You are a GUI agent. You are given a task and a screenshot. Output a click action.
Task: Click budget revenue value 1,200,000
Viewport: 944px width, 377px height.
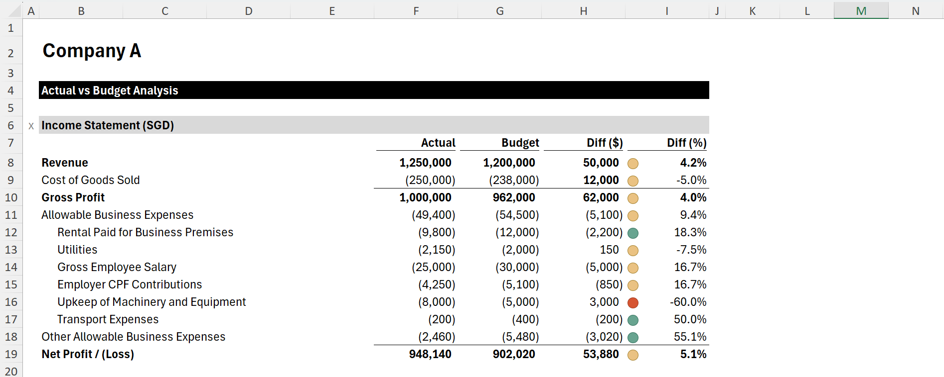coord(509,163)
